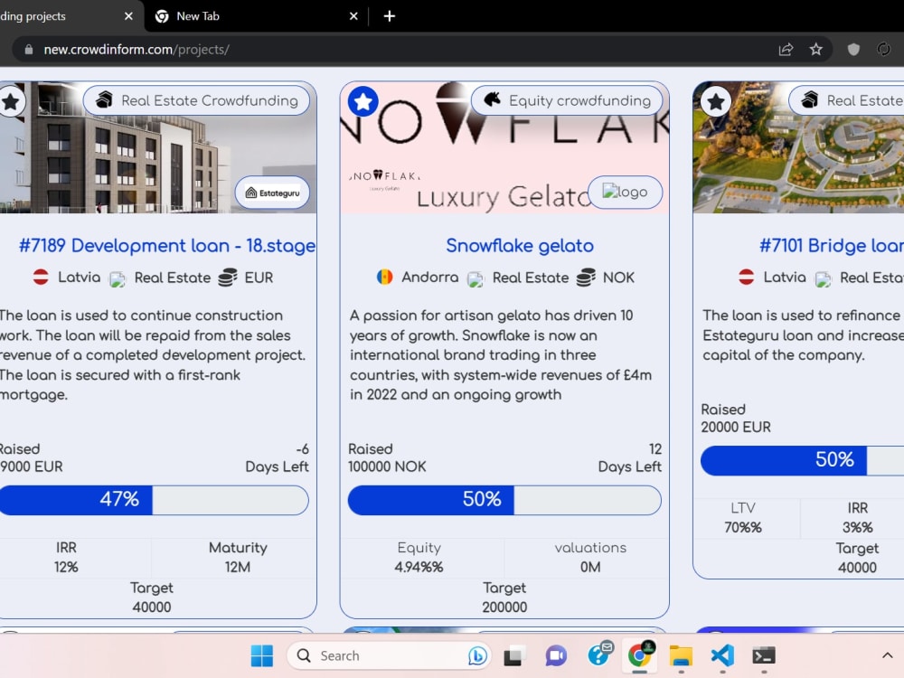
Task: Toggle favorite star on #7189 Development loan card
Action: click(10, 101)
